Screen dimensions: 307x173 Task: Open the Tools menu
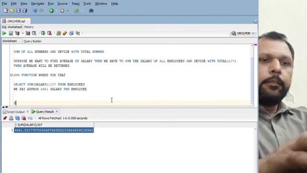click(87, 3)
